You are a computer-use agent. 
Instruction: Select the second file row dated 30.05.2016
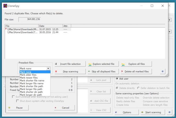(x=38, y=32)
